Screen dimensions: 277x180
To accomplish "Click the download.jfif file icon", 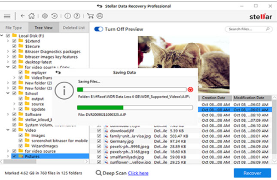I will click(x=106, y=131).
